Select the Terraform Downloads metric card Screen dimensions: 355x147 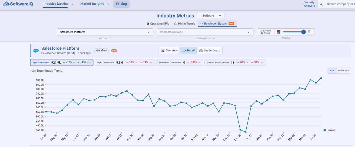180,62
